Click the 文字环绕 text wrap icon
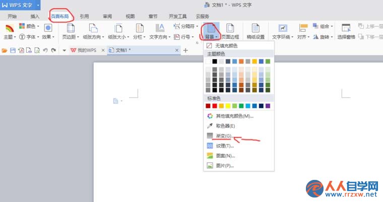 [x=283, y=28]
